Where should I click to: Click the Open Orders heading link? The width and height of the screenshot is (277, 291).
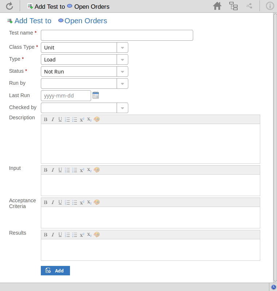point(86,21)
